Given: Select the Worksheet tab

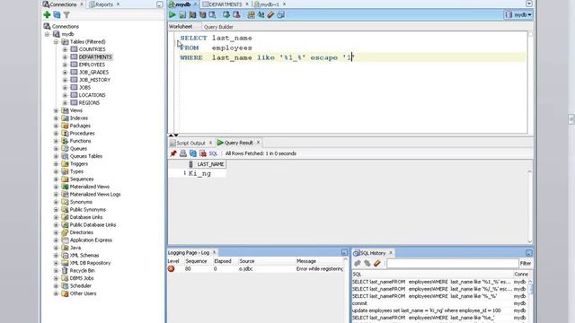Looking at the screenshot, I should tap(181, 26).
